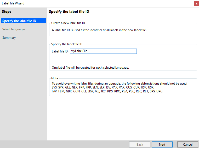The height and width of the screenshot is (148, 199).
Task: Click the Next button
Action: (x=162, y=144)
